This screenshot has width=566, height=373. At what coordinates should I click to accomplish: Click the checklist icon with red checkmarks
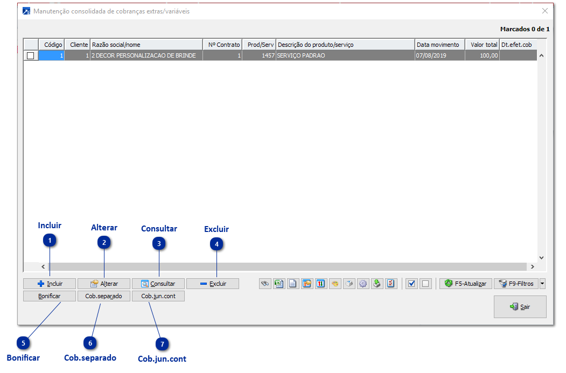[390, 284]
